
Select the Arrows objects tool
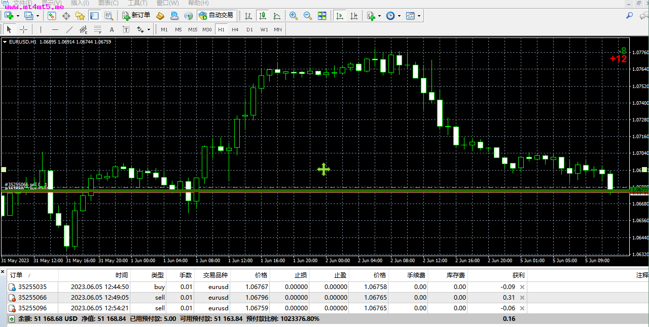tap(140, 29)
